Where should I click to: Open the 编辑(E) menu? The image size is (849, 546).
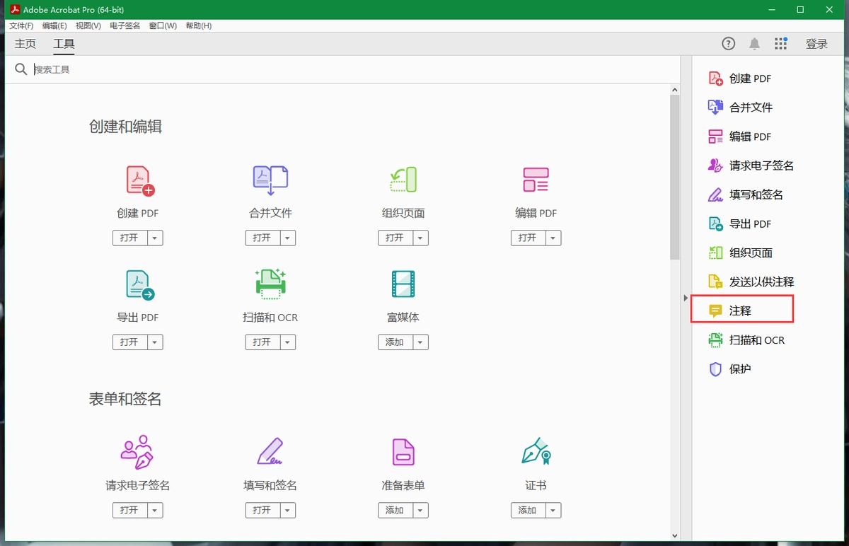[54, 25]
